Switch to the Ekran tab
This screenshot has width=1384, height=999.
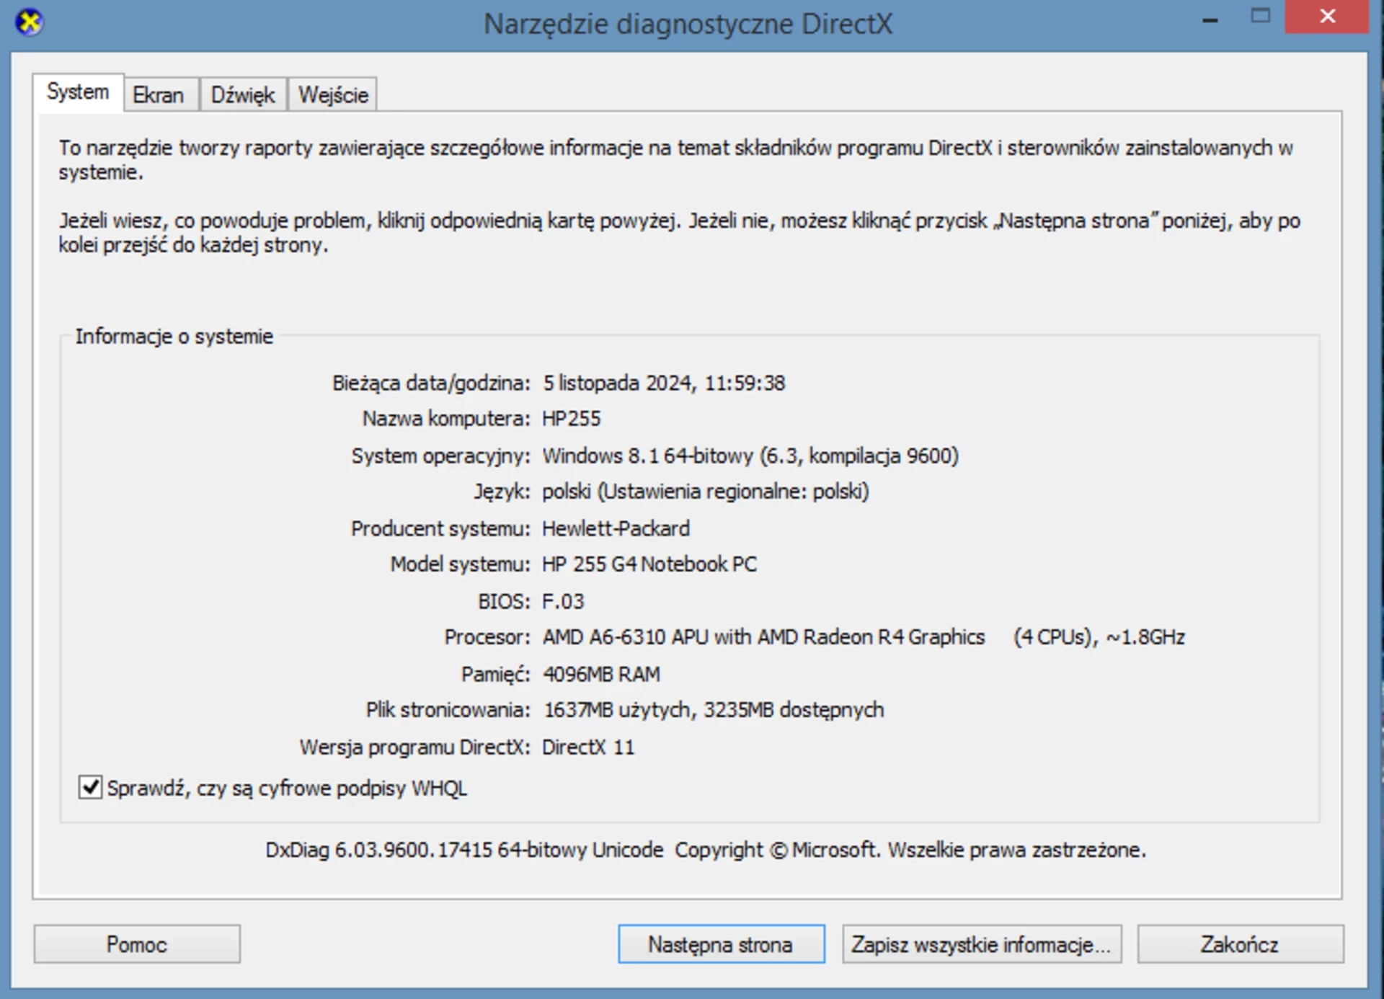159,94
